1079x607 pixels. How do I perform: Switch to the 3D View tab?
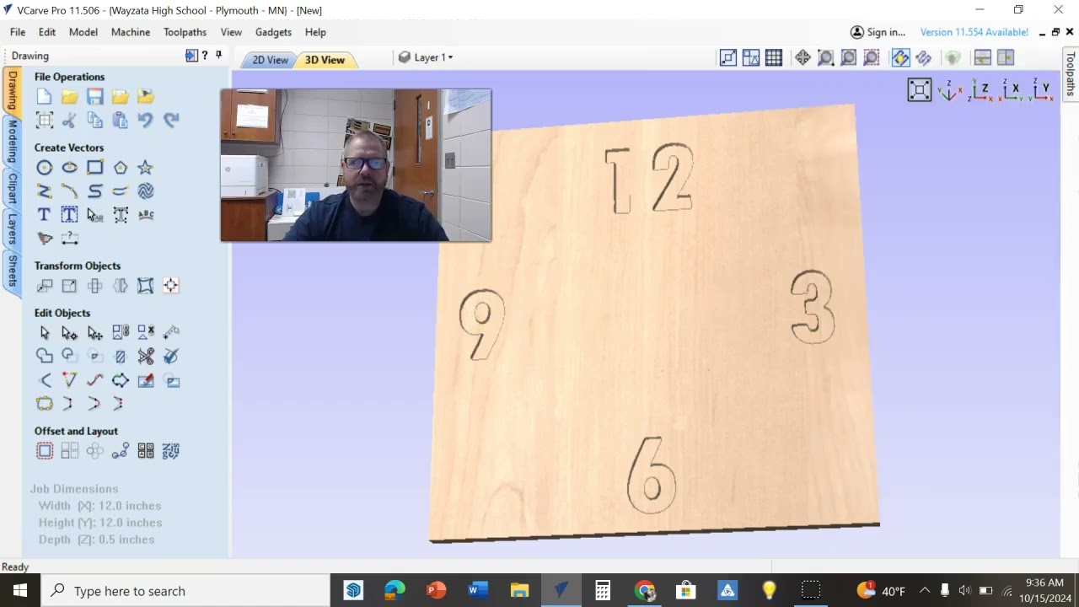pos(325,60)
